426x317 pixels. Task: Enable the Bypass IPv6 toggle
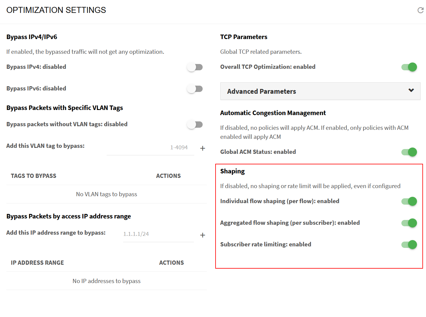coord(195,89)
